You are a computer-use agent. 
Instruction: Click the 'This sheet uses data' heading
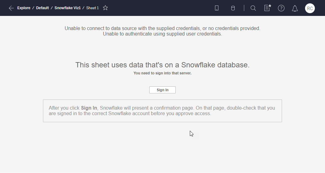coord(162,65)
